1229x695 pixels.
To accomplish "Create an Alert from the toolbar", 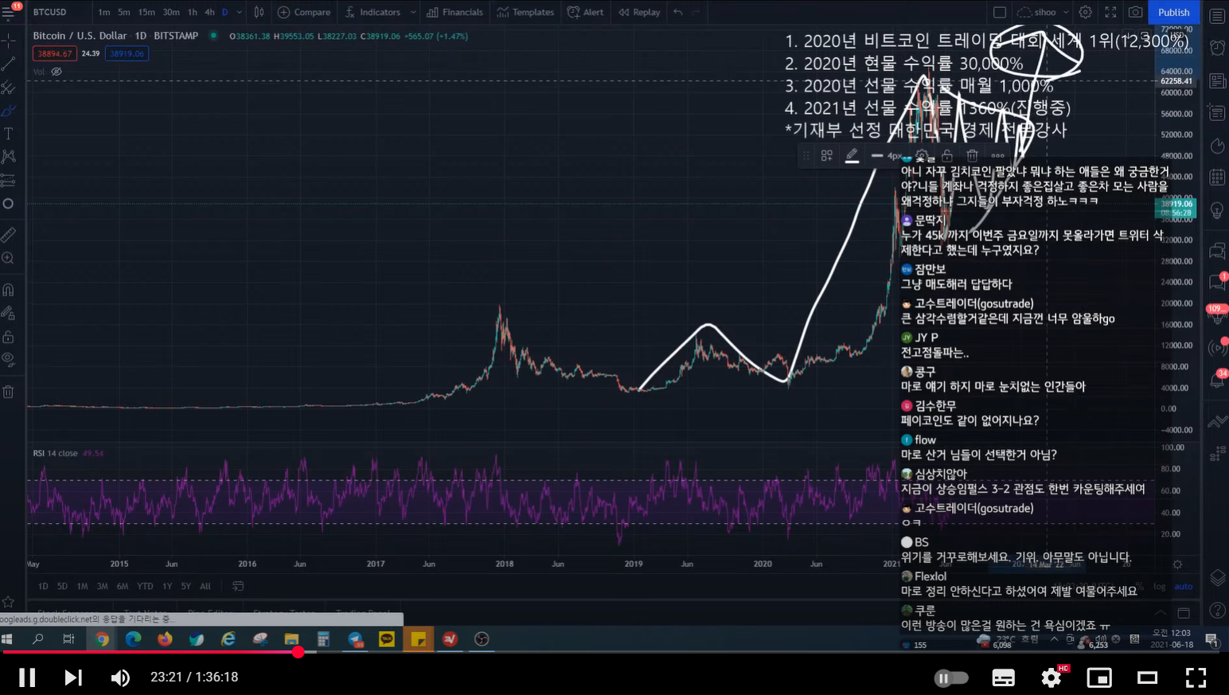I will (x=585, y=12).
